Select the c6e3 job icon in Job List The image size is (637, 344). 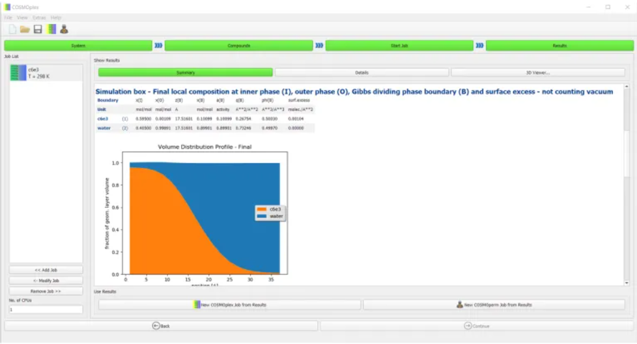click(x=16, y=73)
